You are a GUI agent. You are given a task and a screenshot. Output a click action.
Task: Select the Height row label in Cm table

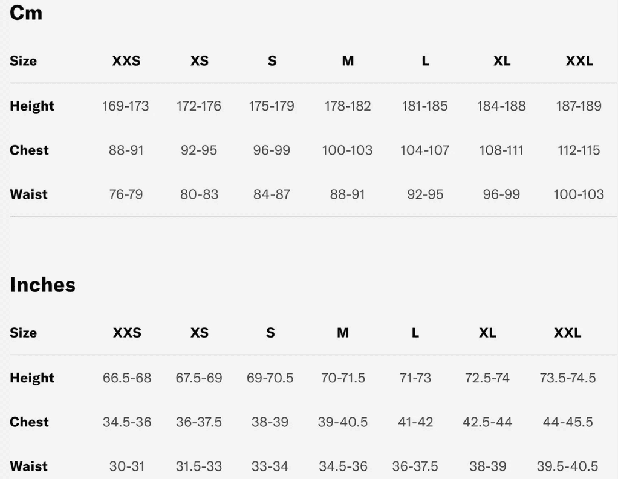[32, 106]
